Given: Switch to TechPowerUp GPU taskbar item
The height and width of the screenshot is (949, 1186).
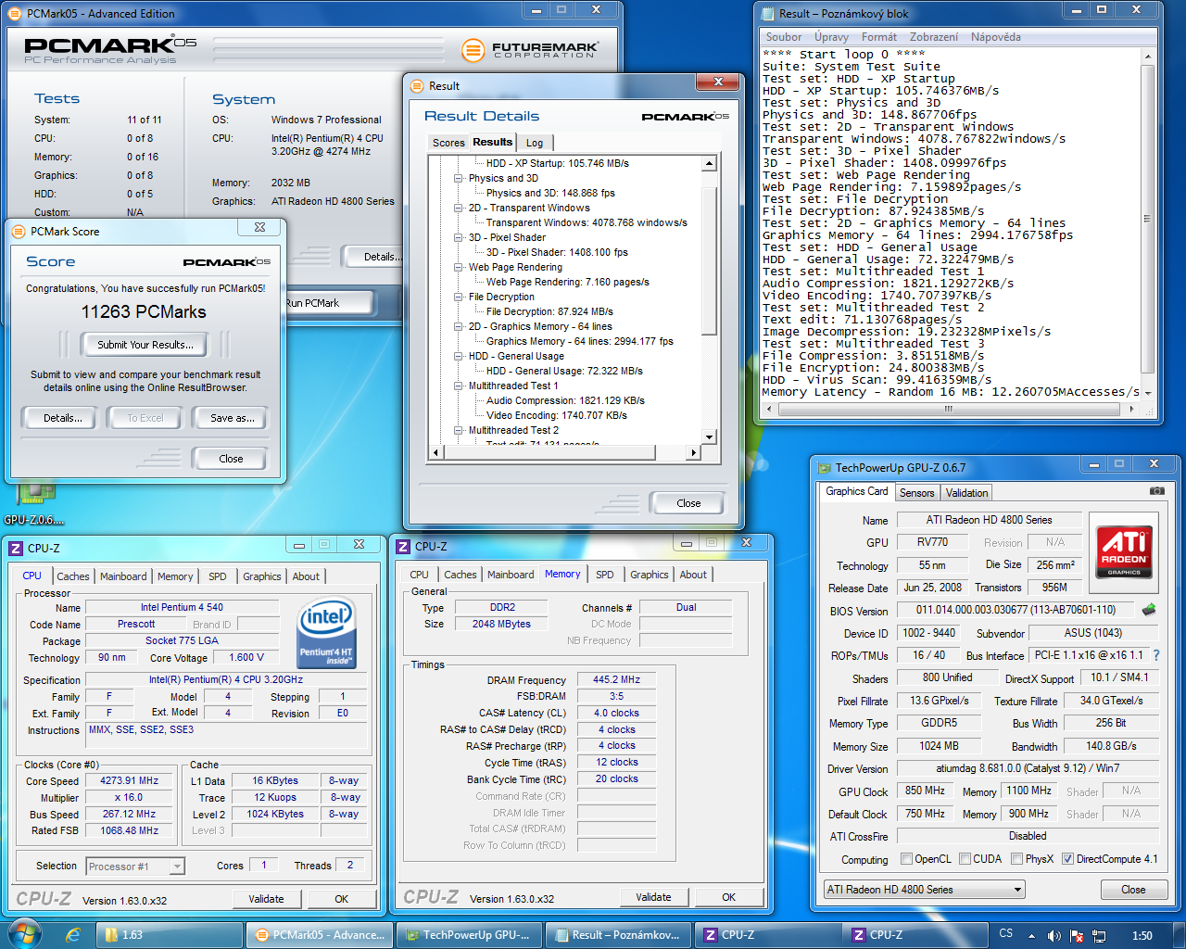Looking at the screenshot, I should [x=469, y=935].
